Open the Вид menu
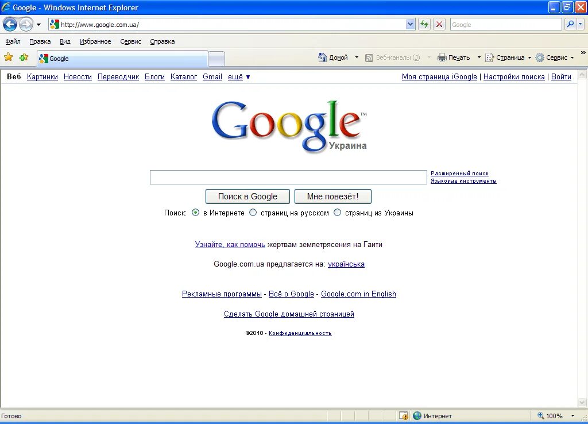This screenshot has width=588, height=424. tap(65, 41)
